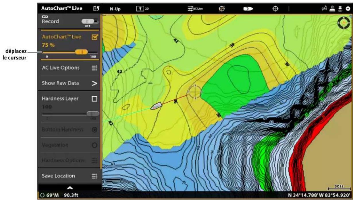The width and height of the screenshot is (353, 200).
Task: Select the Bottom Hardness radio button
Action: click(94, 130)
